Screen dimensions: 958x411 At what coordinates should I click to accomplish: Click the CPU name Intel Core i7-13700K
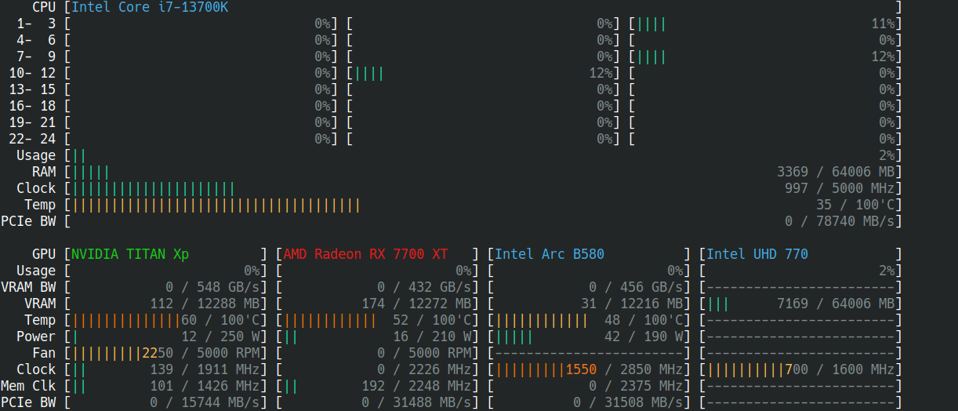pyautogui.click(x=151, y=7)
